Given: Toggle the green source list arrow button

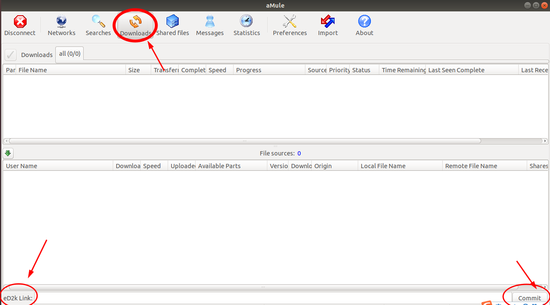Looking at the screenshot, I should (8, 153).
